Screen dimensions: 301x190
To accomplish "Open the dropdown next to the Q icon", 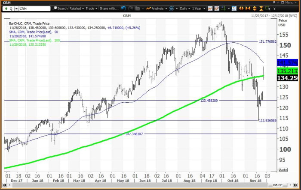I will click(x=16, y=9).
